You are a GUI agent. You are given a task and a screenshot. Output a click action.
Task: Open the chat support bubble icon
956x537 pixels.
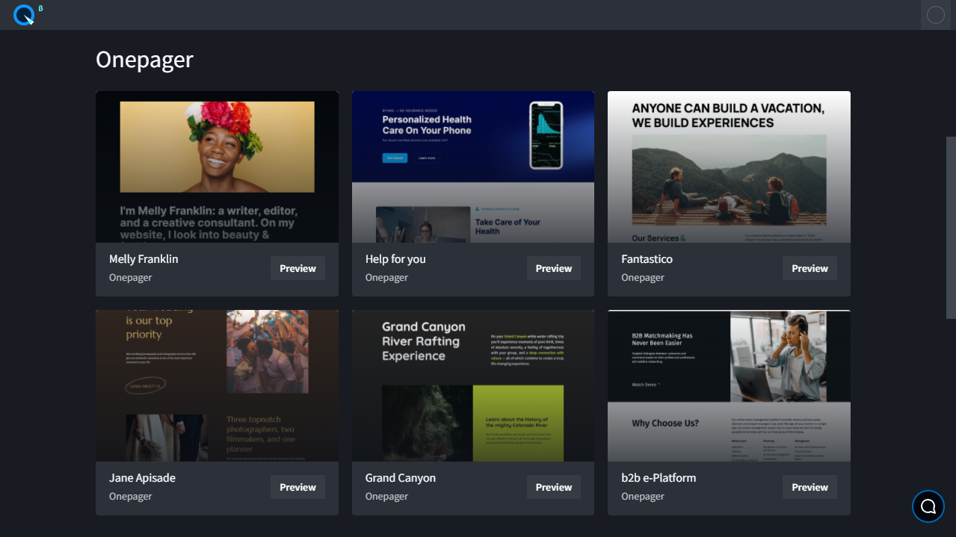928,506
